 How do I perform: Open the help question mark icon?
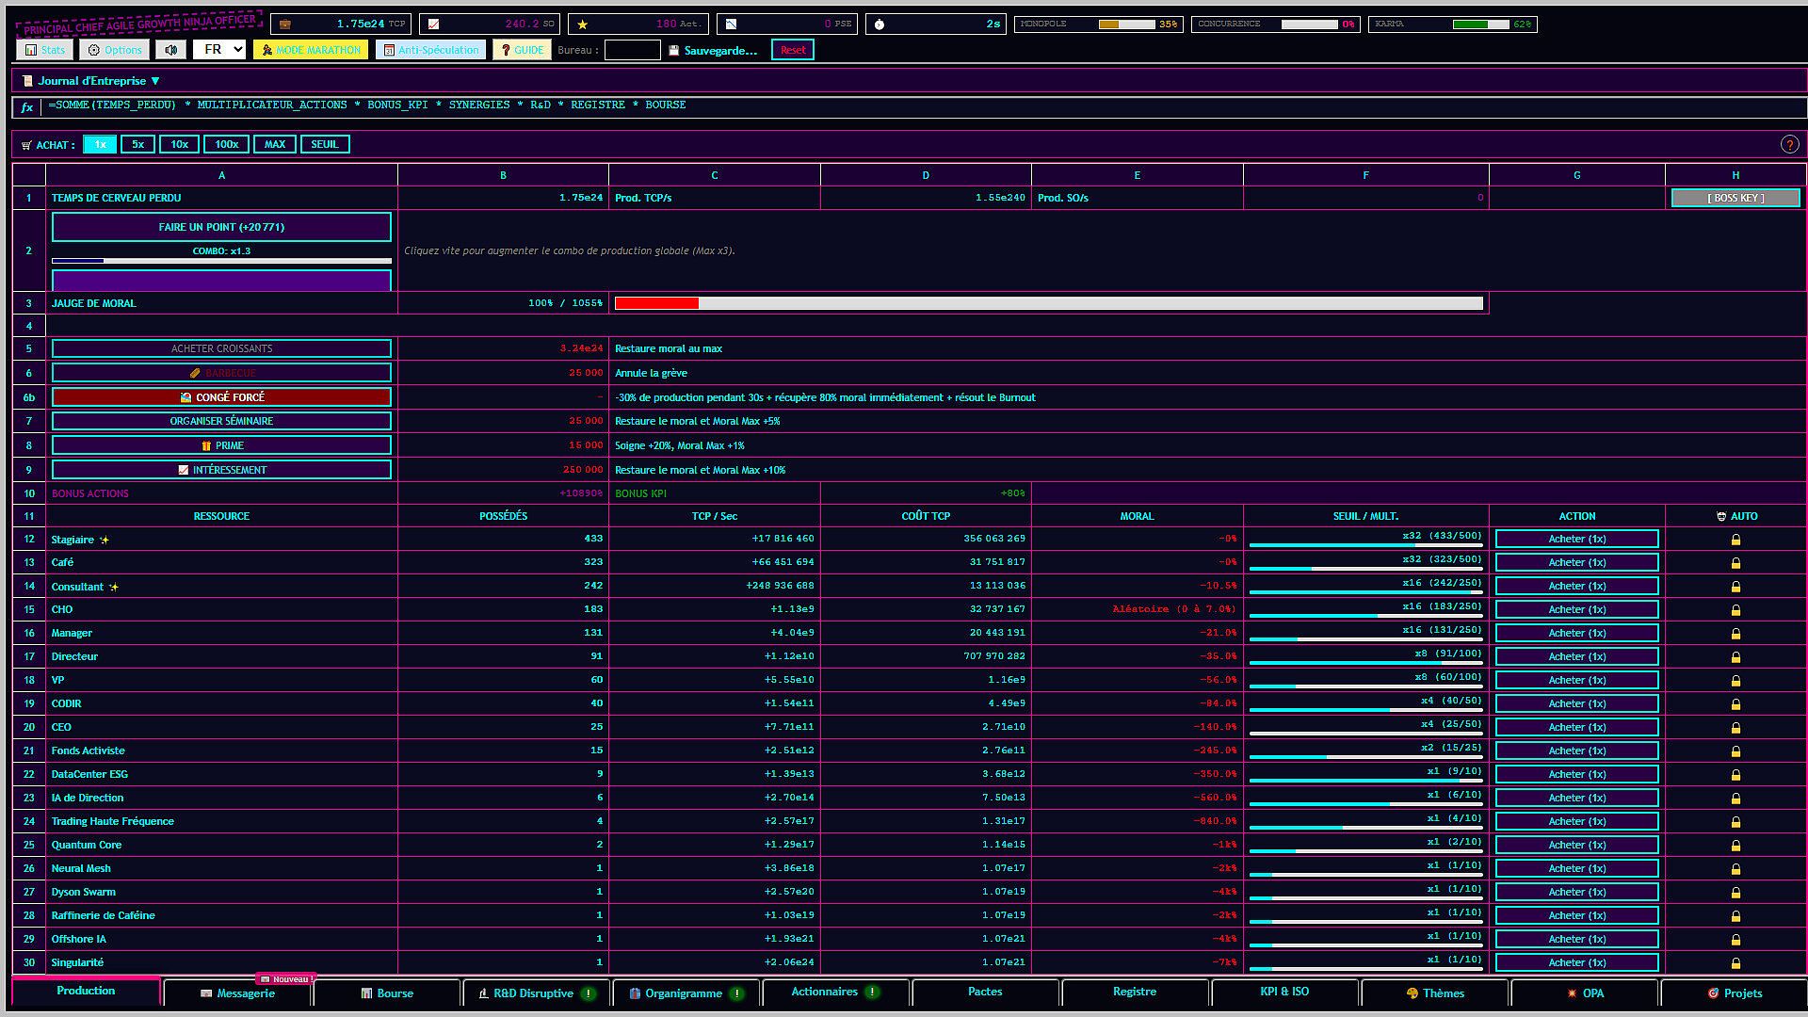(1789, 144)
